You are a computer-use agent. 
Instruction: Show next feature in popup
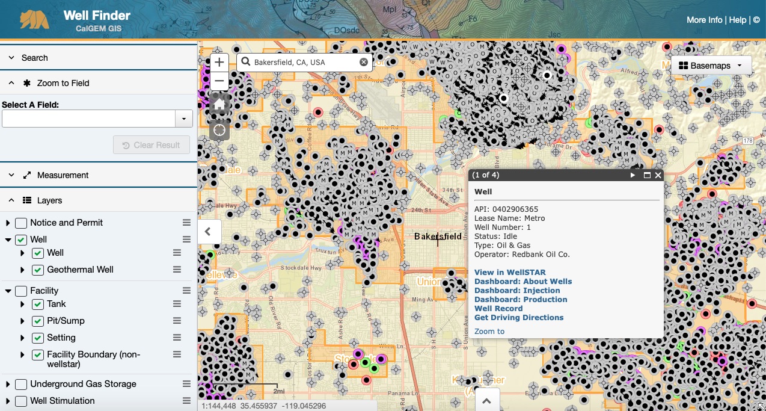click(633, 175)
